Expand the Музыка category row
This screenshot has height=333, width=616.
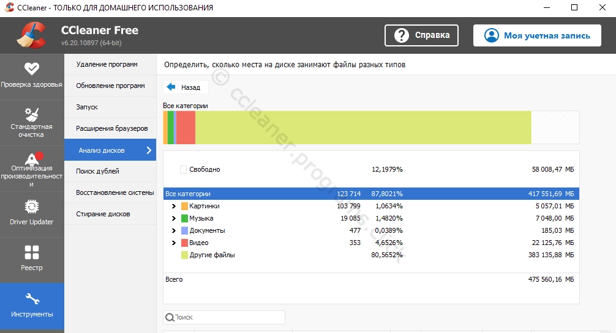click(x=174, y=219)
